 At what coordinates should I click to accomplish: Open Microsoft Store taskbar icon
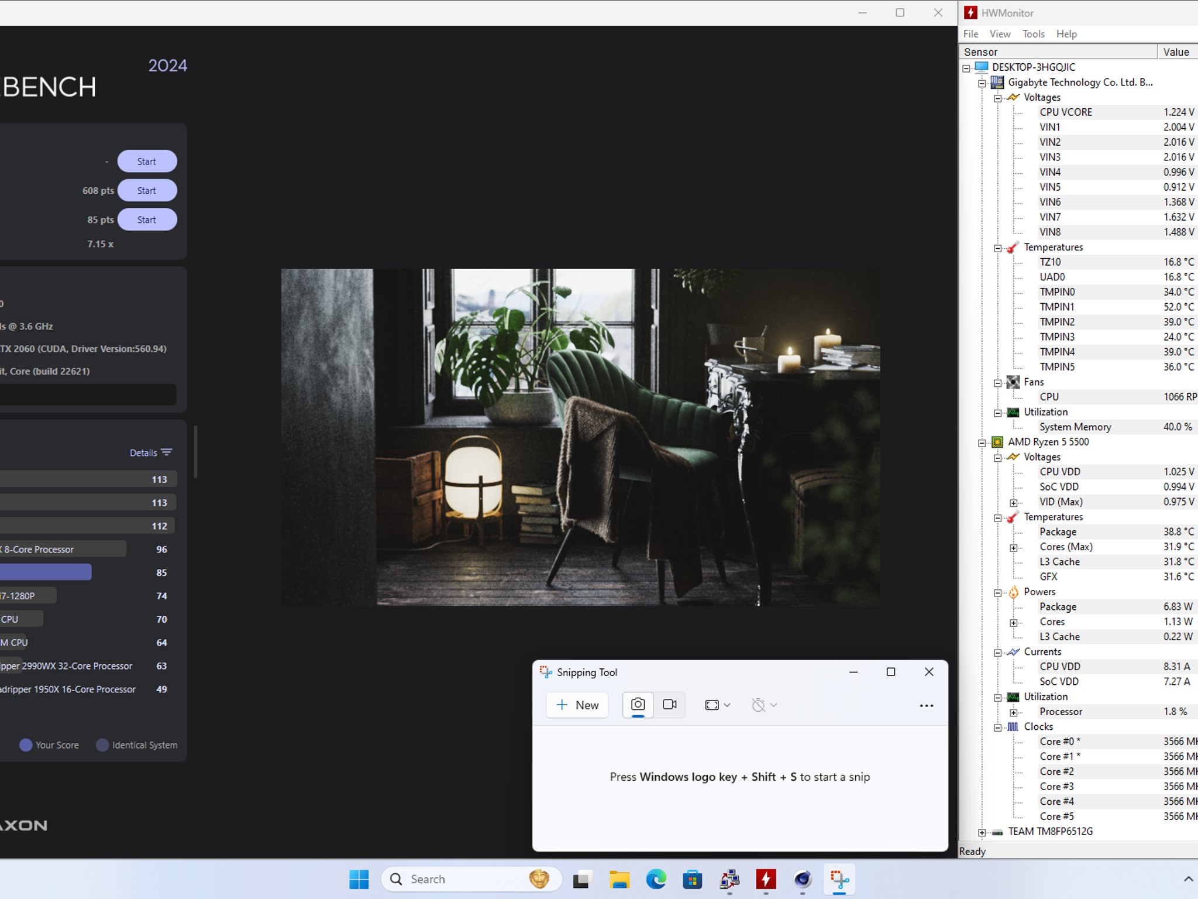click(x=692, y=879)
